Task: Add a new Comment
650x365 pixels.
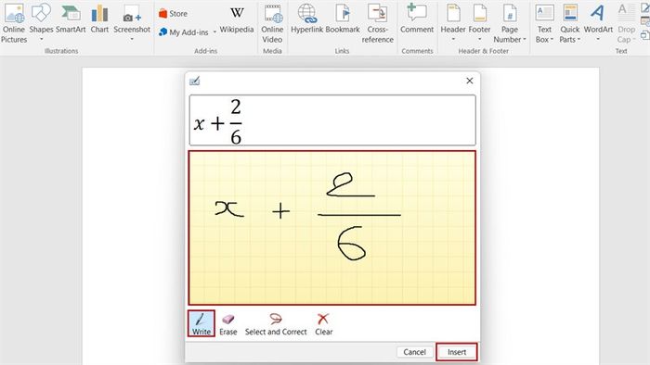Action: click(x=417, y=19)
